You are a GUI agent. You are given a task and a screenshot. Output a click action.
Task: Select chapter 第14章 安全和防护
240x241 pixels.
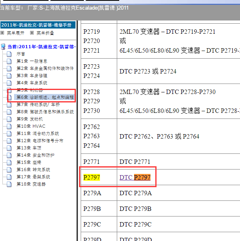coord(35,155)
